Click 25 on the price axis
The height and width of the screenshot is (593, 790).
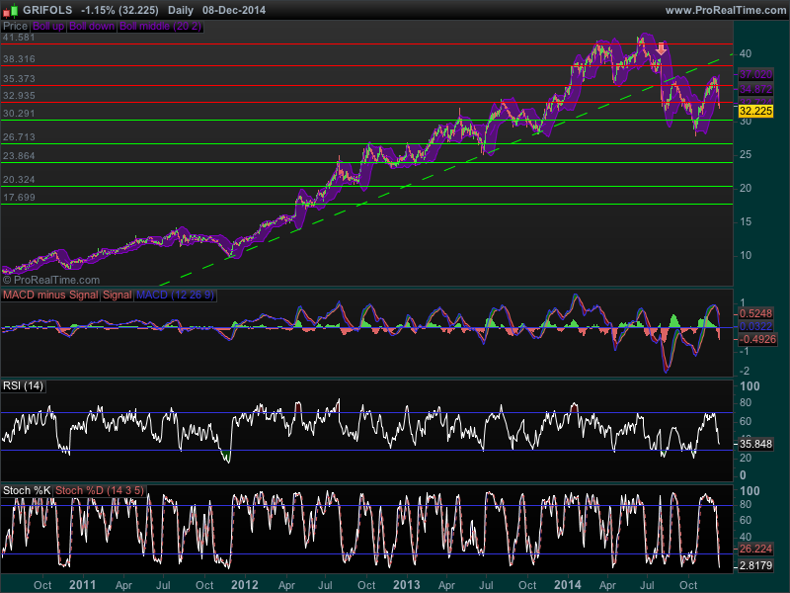click(x=746, y=155)
